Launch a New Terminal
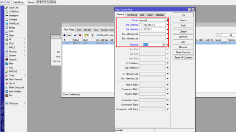This screenshot has width=236, height=132. 16,79
